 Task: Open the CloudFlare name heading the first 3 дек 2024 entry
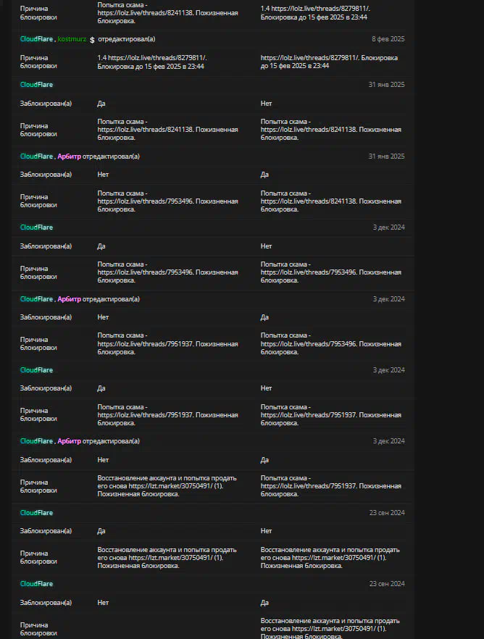[x=36, y=227]
